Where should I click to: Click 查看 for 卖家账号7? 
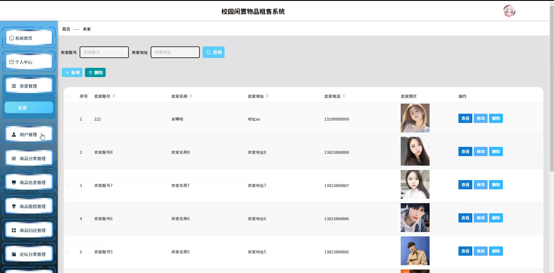coord(465,185)
